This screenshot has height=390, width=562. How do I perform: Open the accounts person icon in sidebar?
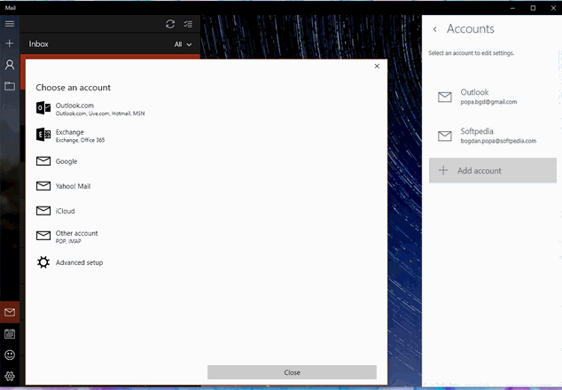pos(10,65)
